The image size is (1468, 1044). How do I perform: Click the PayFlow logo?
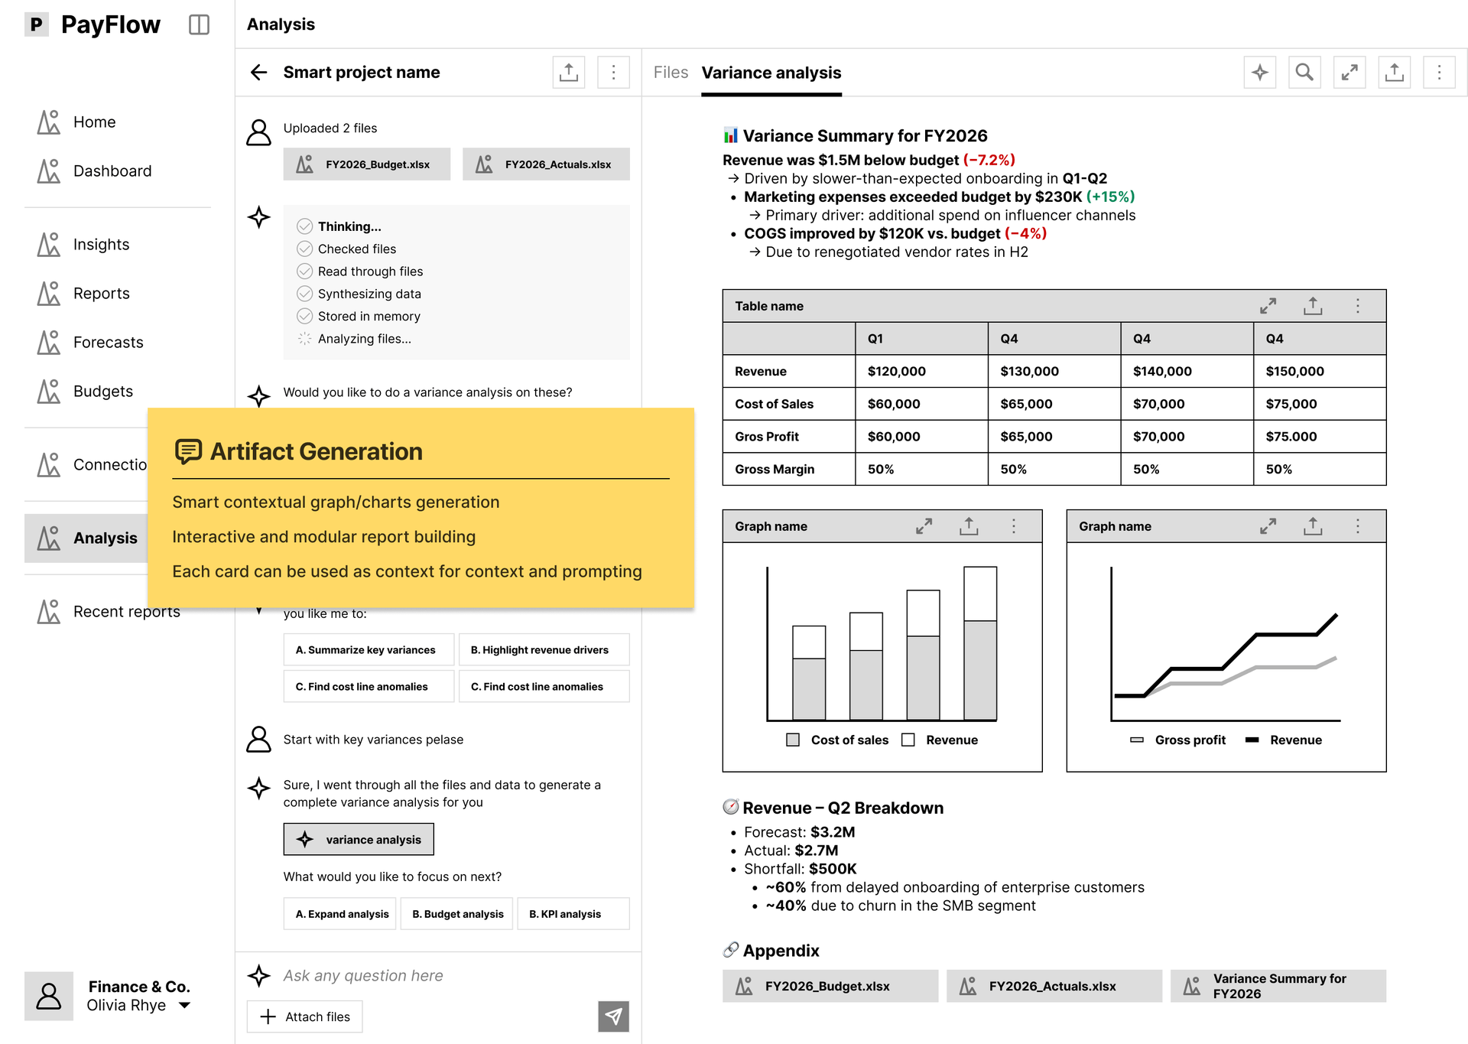(93, 24)
